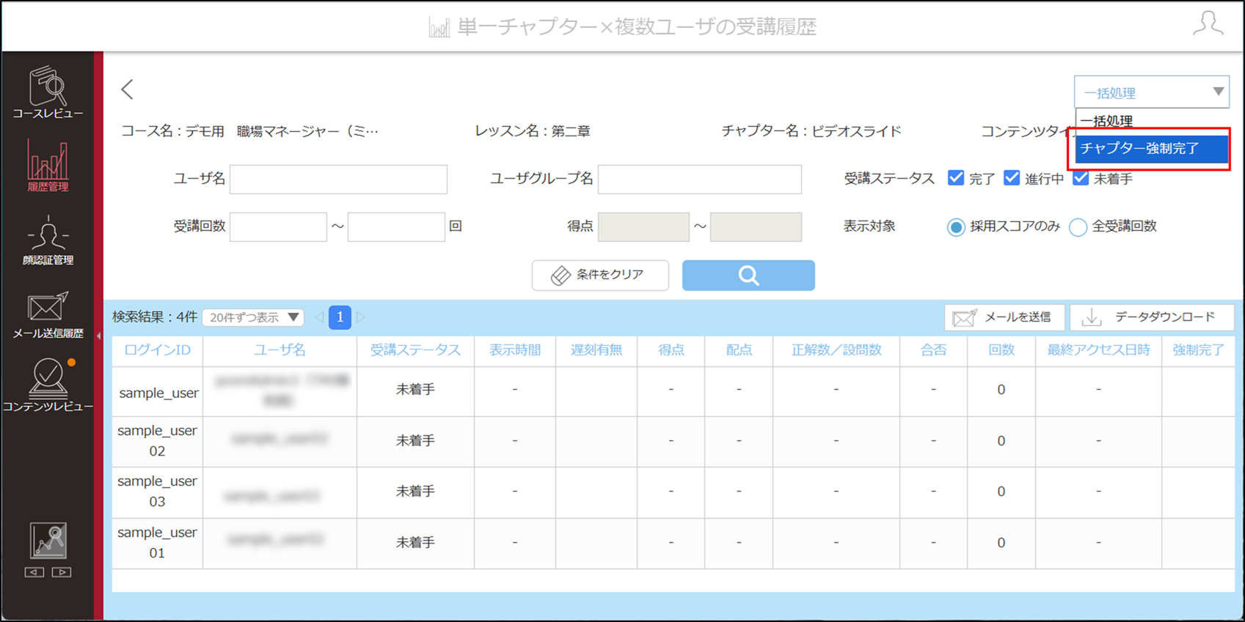Select the sample_user login ID cell
Screen dimensions: 1245x622
(158, 393)
